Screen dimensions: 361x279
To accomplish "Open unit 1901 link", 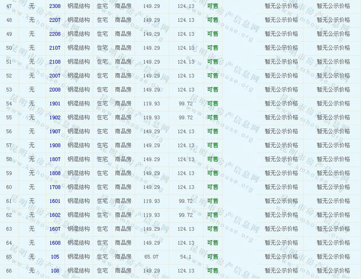I will click(x=55, y=104).
